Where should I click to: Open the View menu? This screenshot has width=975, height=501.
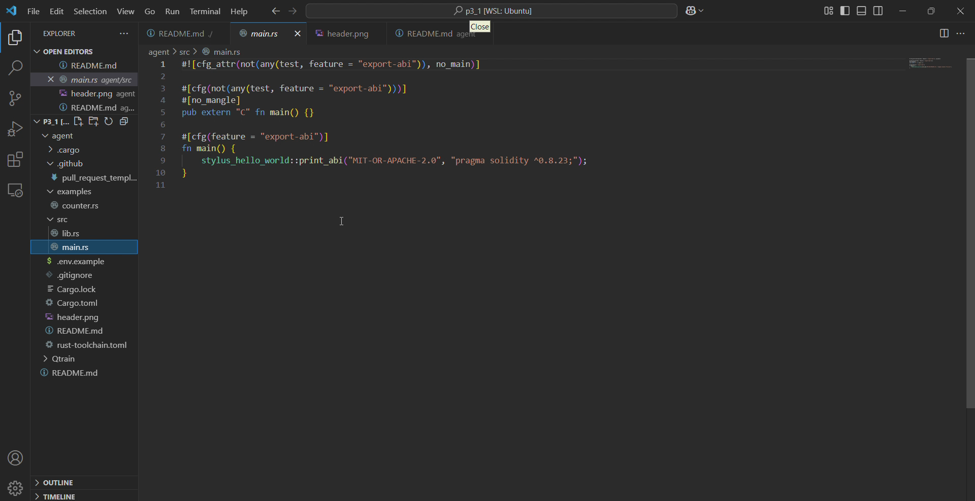pos(125,11)
